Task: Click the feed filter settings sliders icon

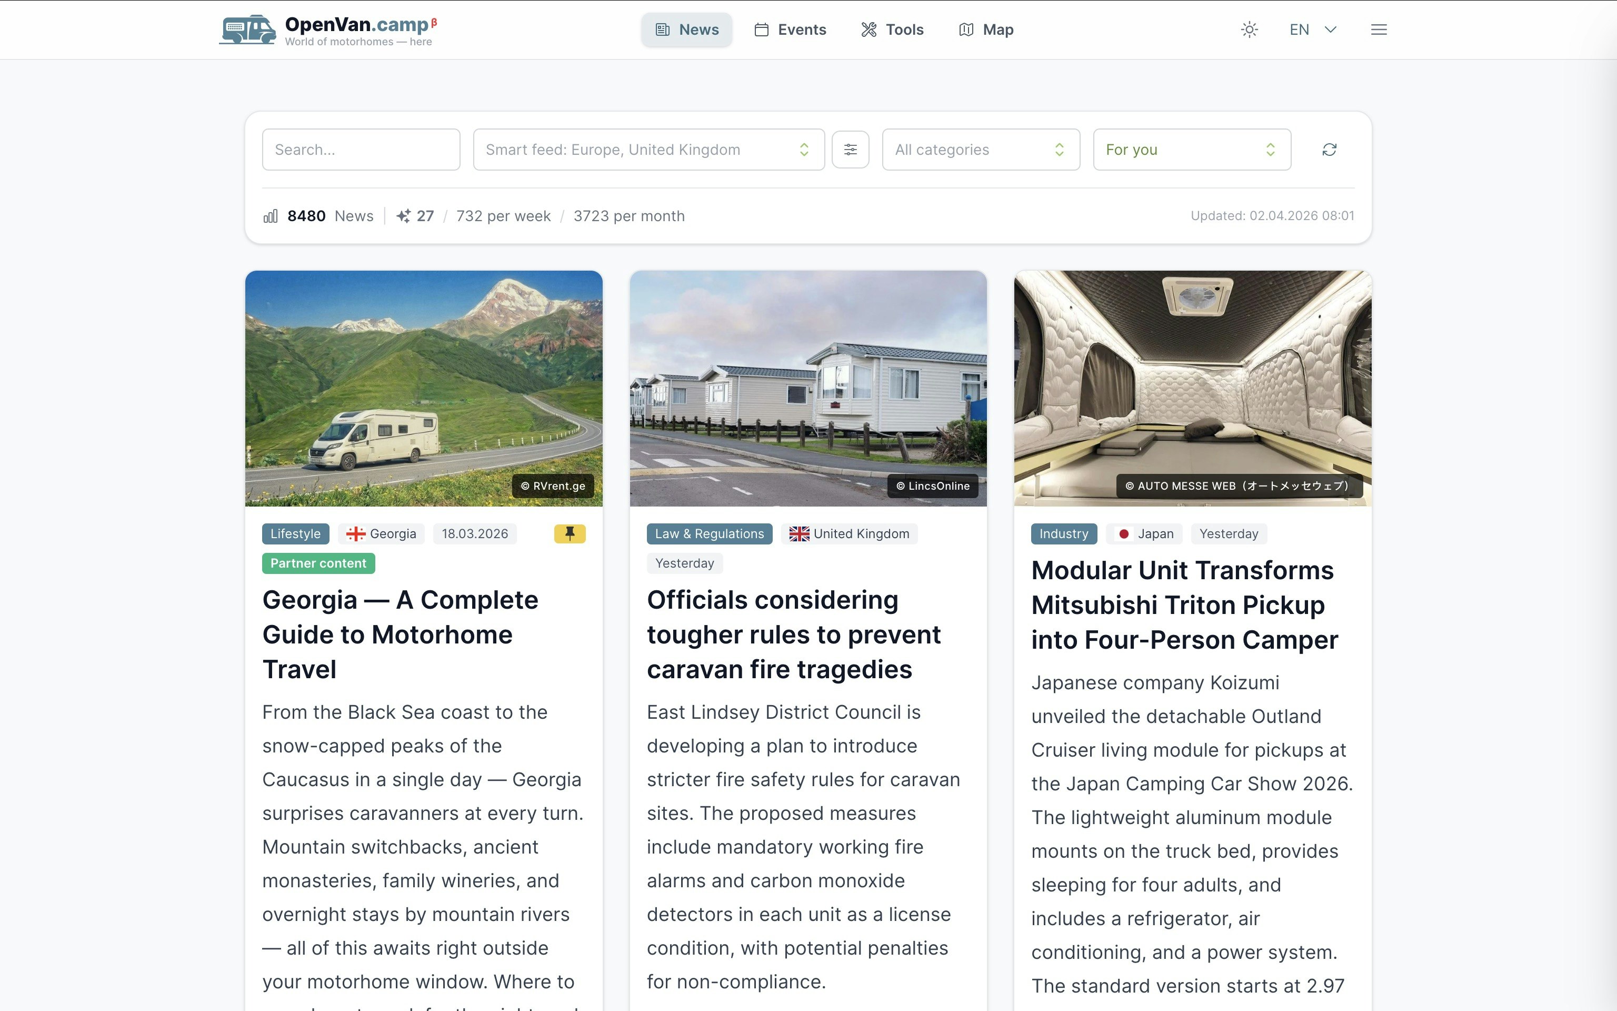Action: click(850, 149)
